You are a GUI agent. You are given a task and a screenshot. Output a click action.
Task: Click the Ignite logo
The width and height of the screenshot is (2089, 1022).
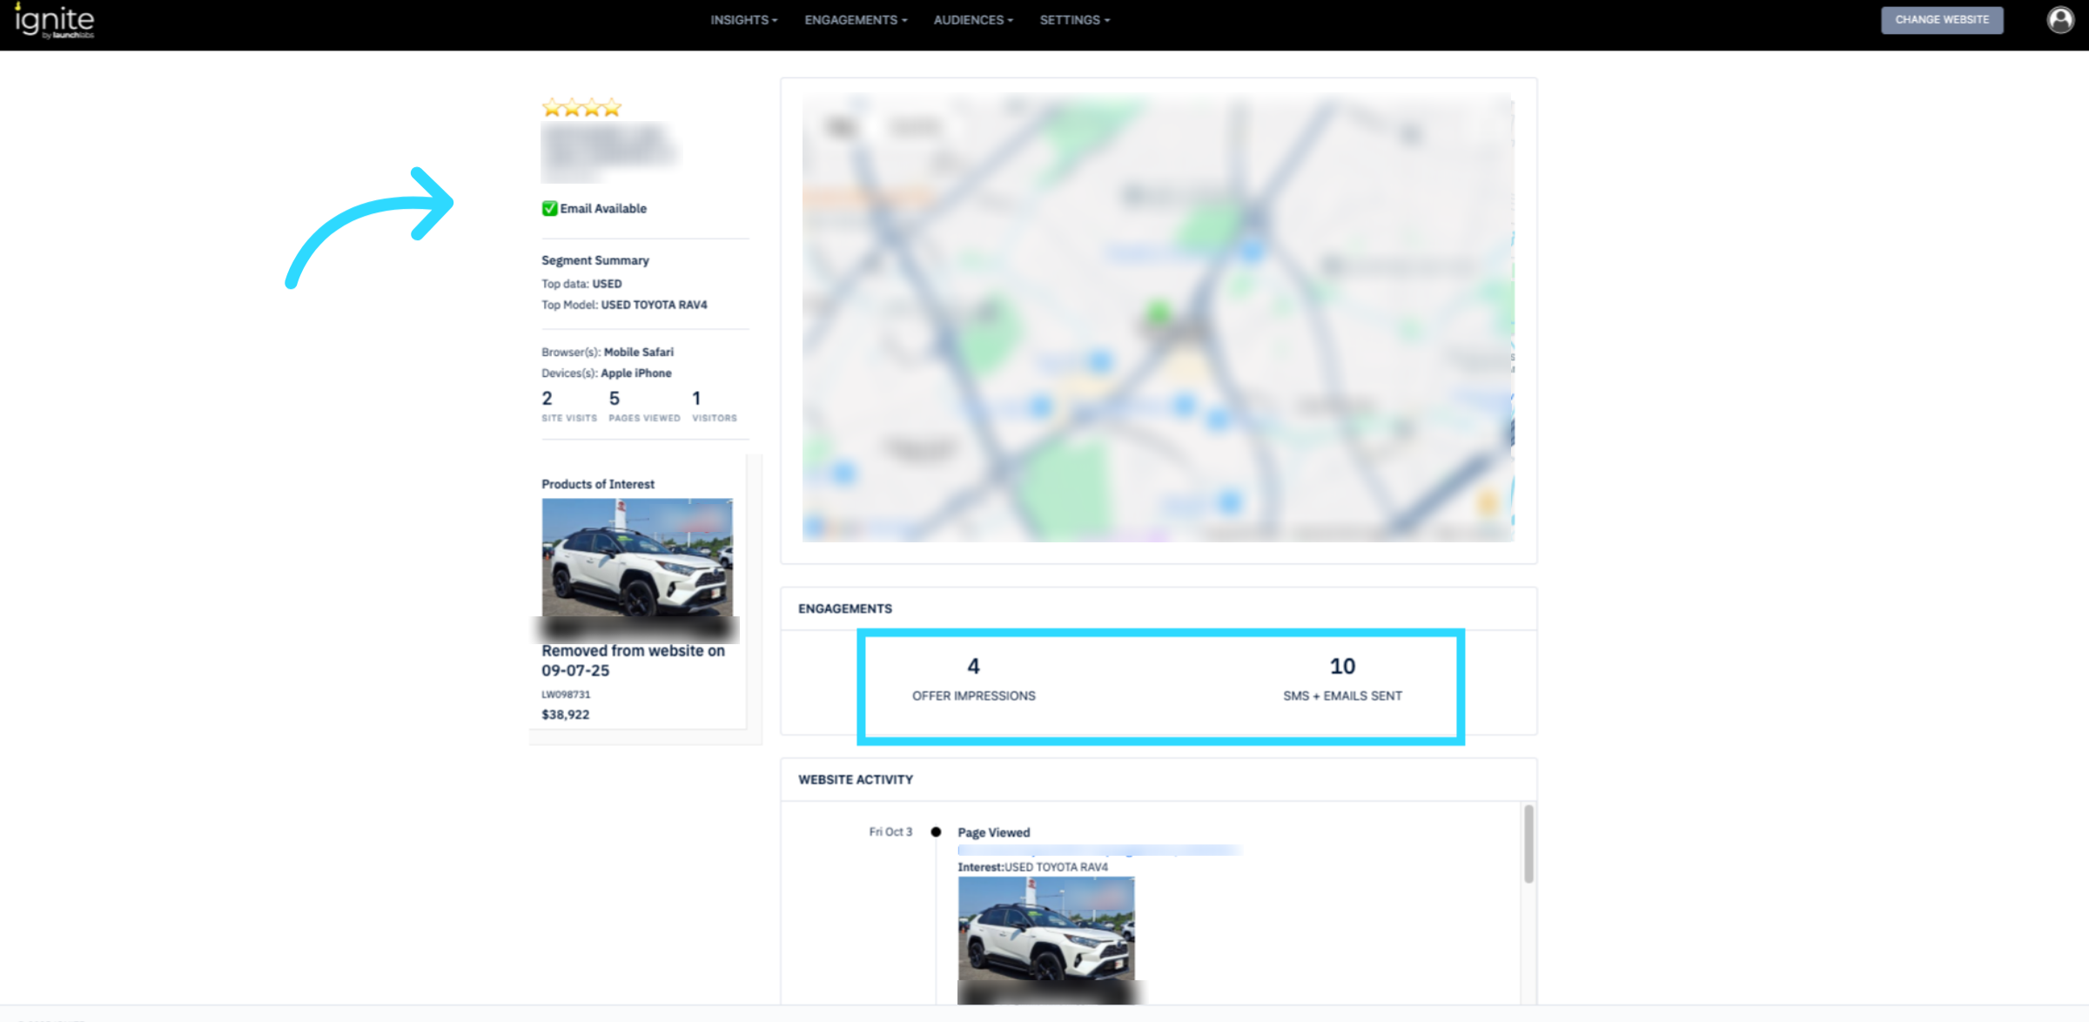click(54, 21)
